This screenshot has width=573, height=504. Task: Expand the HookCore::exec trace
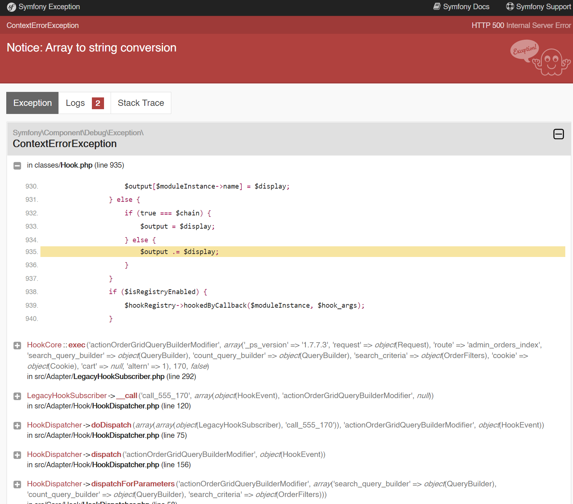click(x=17, y=346)
